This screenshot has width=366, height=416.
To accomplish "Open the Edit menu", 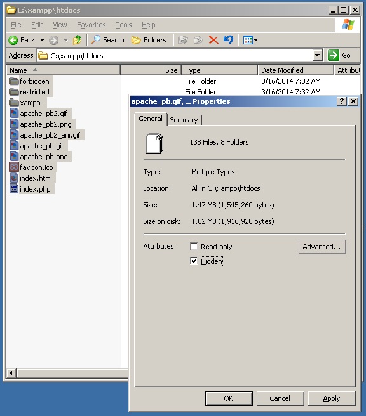I will pos(37,25).
